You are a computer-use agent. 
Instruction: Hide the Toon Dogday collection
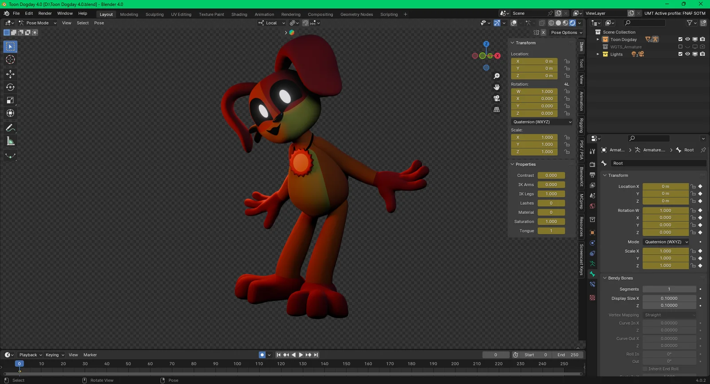click(687, 39)
